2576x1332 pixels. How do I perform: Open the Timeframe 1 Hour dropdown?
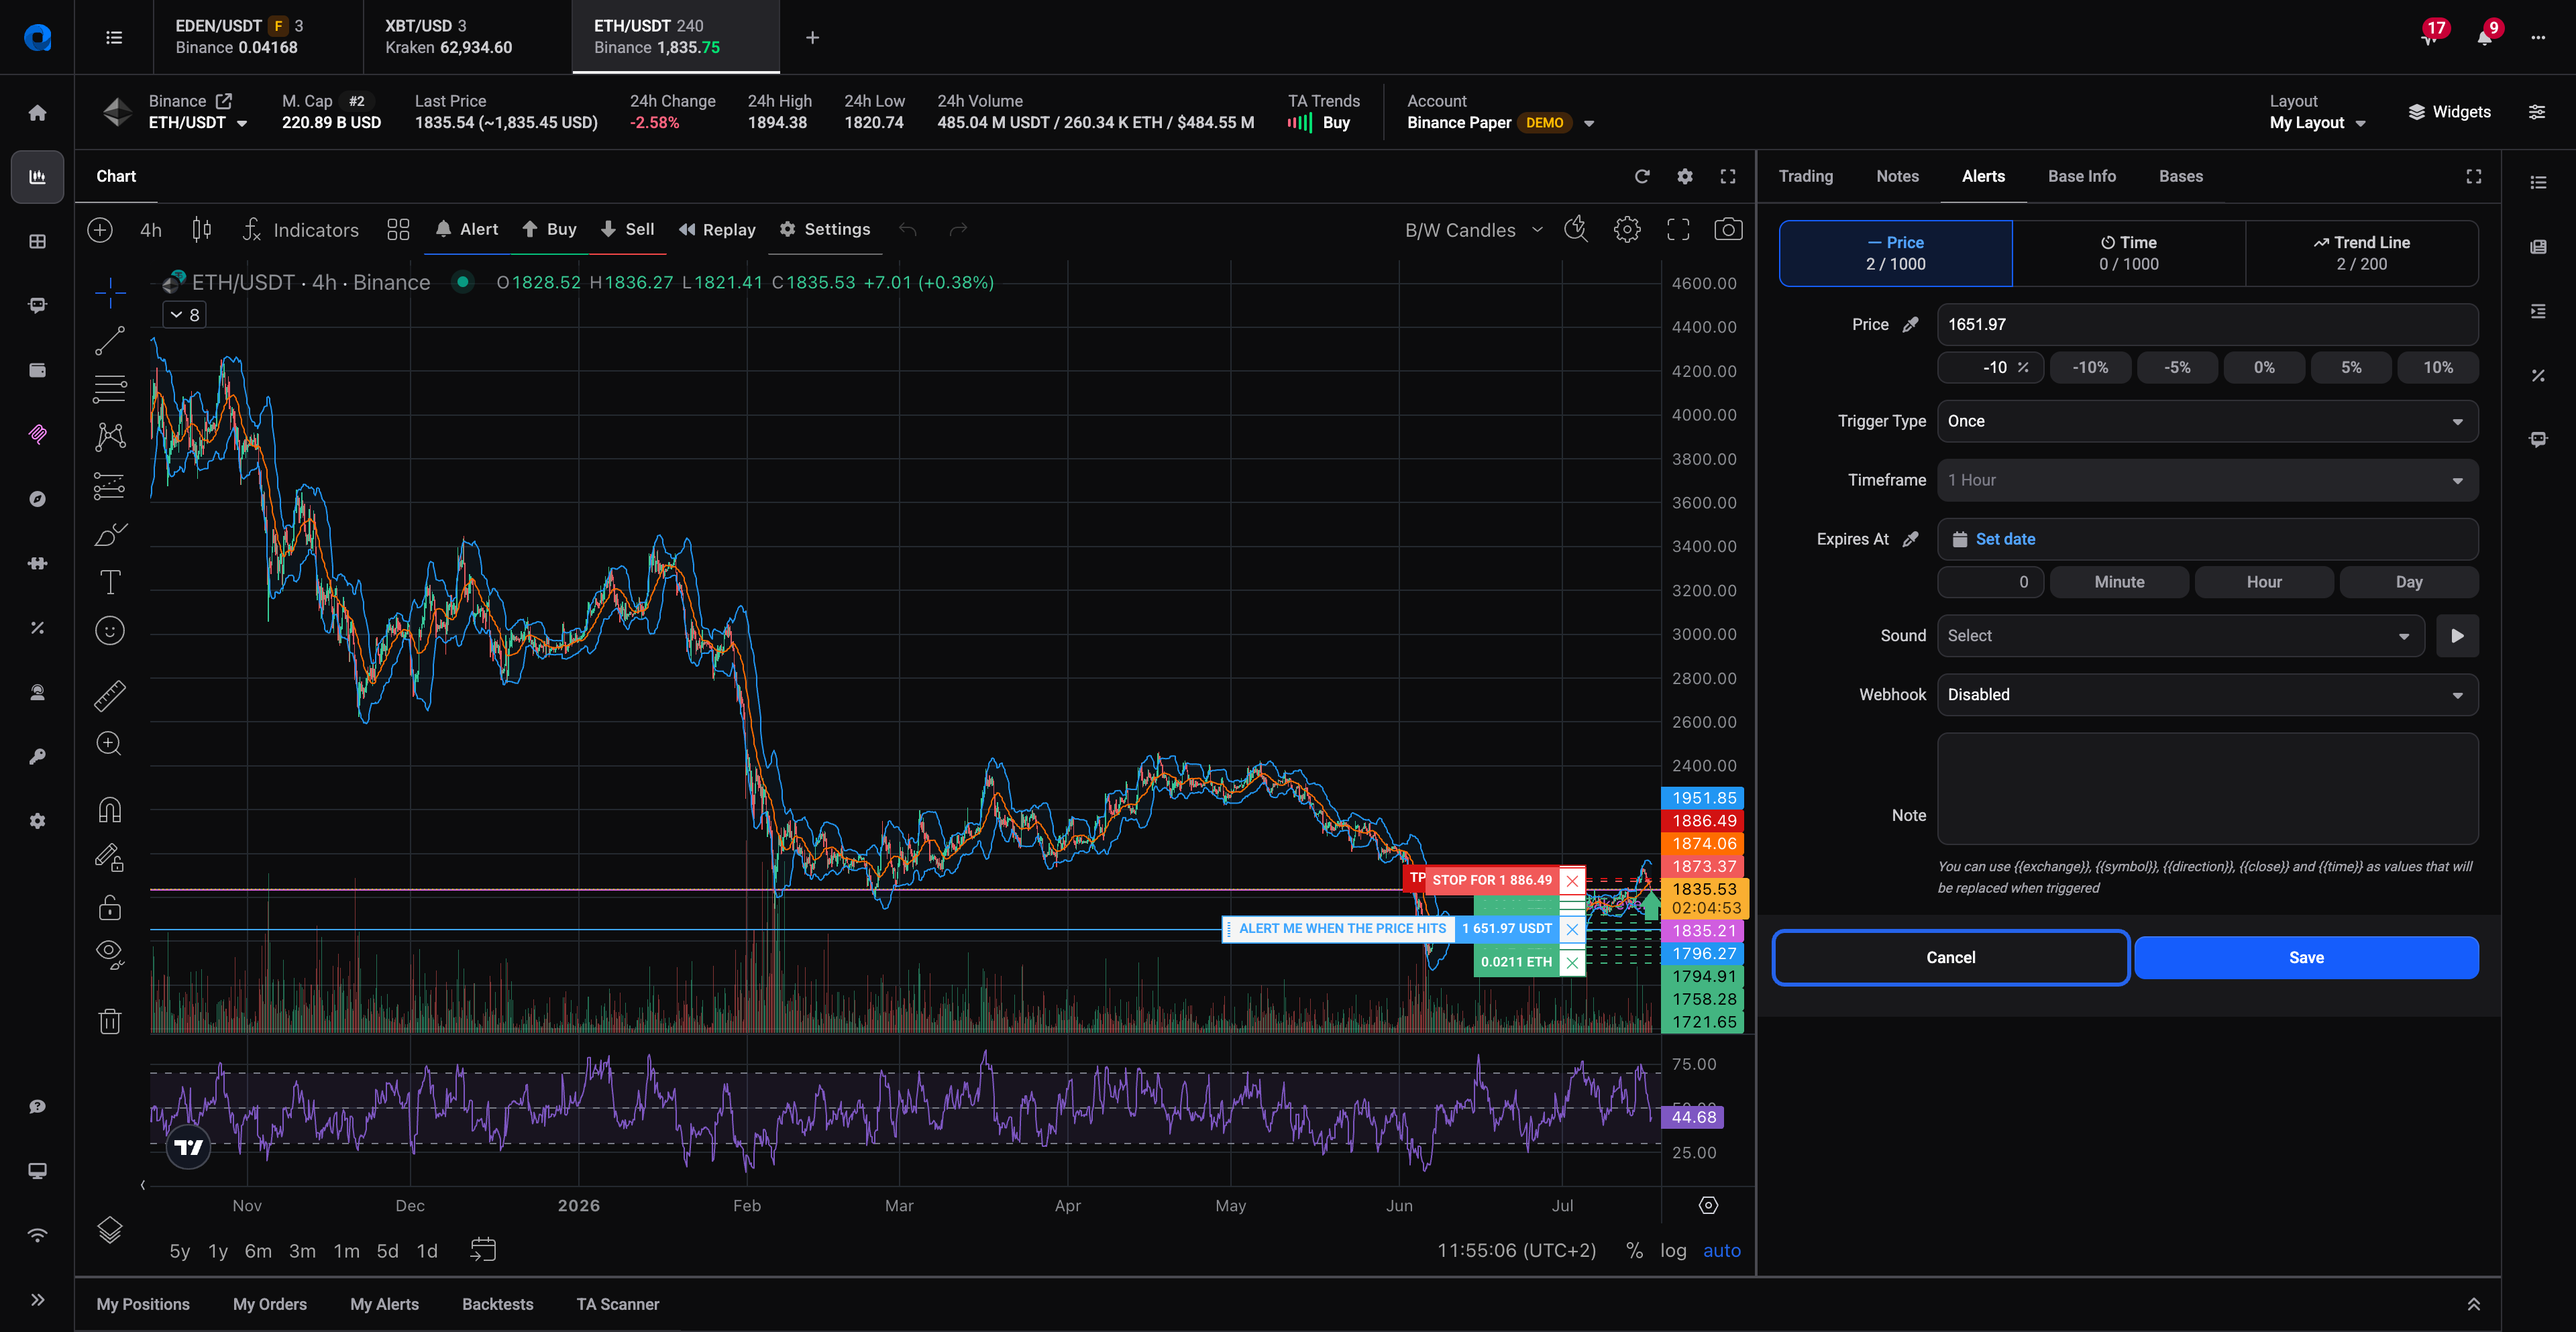[x=2207, y=481]
